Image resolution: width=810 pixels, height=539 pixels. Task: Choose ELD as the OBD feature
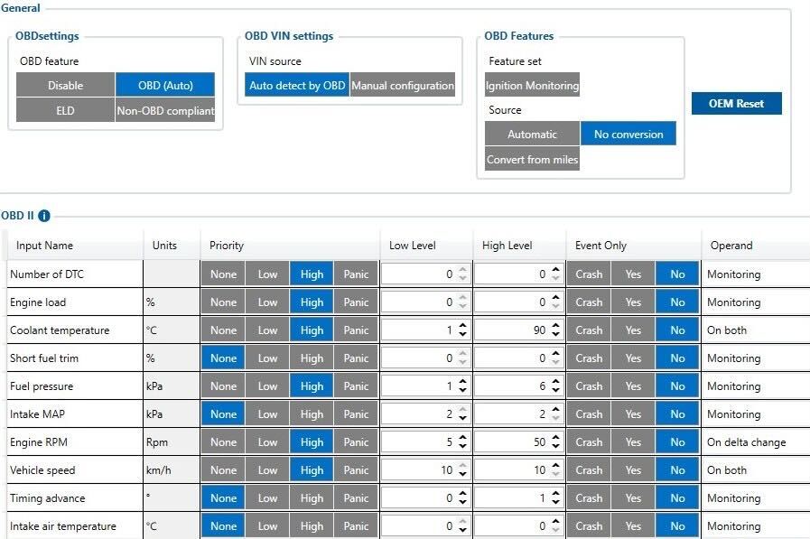[66, 110]
